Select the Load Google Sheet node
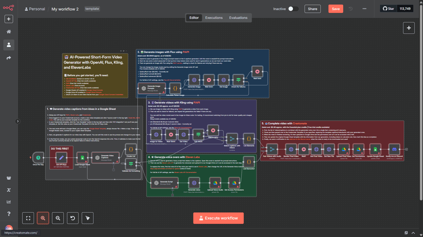The image size is (423, 237). coord(82,158)
